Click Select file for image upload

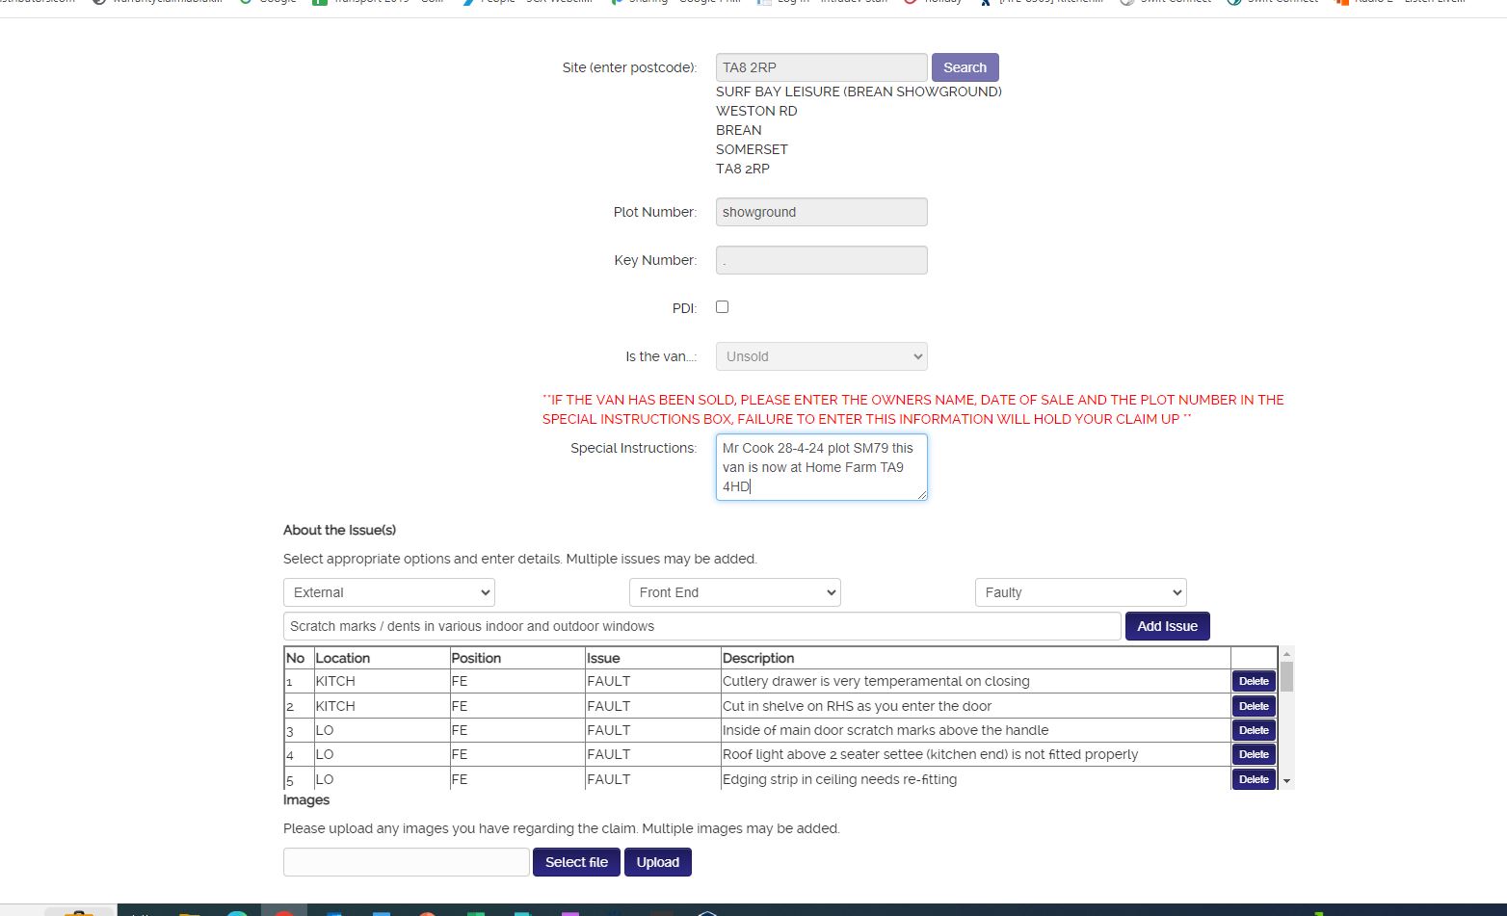[576, 862]
